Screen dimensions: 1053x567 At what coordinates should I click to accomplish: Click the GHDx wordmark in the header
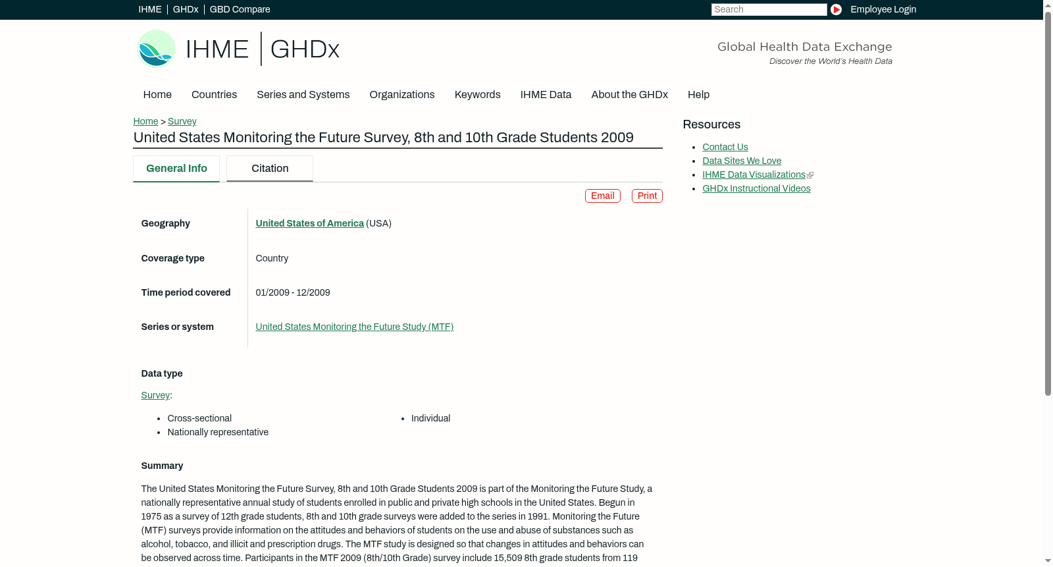tap(305, 49)
